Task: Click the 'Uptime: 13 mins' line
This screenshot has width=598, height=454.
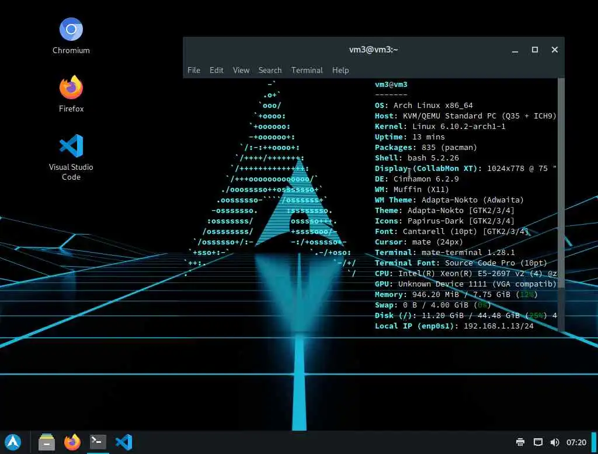Action: [x=409, y=137]
